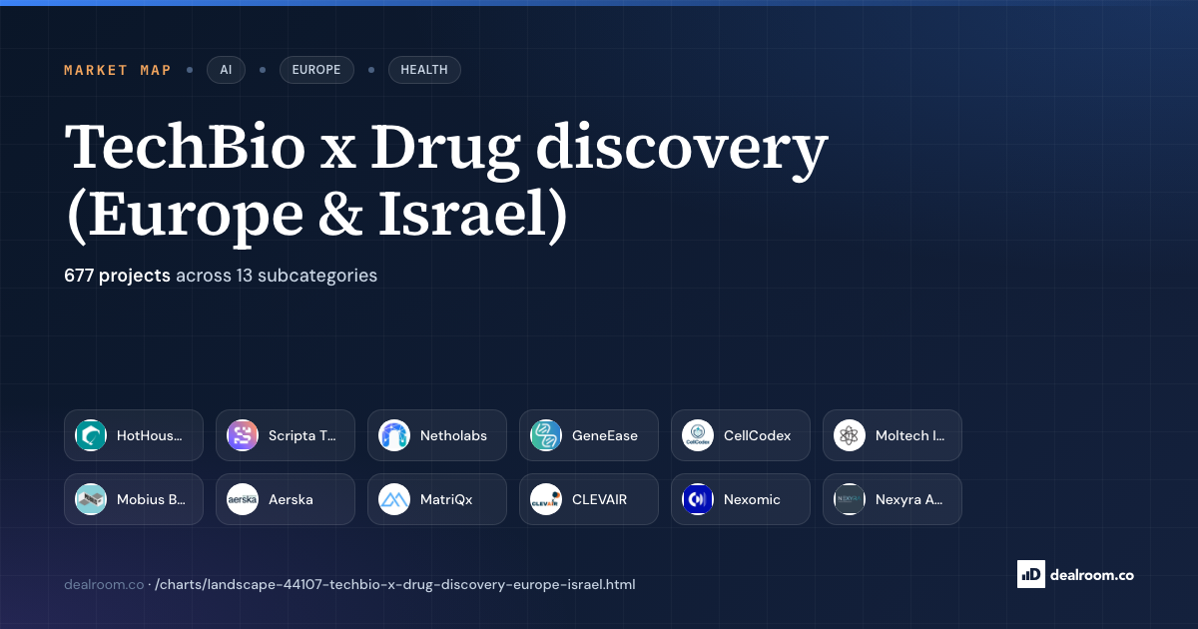
Task: Click the GeneEase logo icon
Action: point(546,435)
